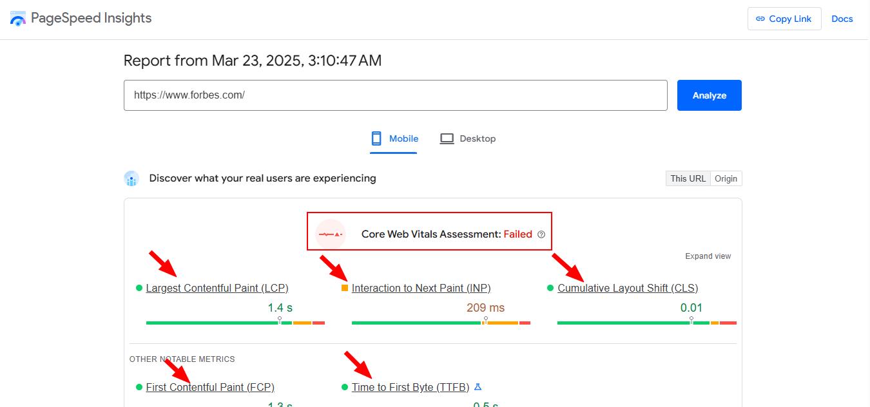Open Interaction to Next Paint (INP) link
The height and width of the screenshot is (407, 870).
tap(421, 288)
